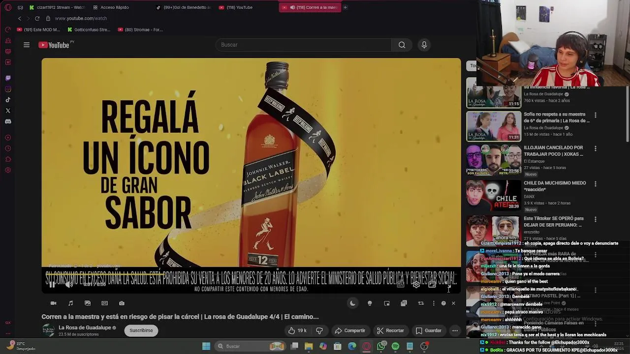Switch to (118) YouTube tab
Viewport: 630px width, 354px height.
(x=236, y=7)
